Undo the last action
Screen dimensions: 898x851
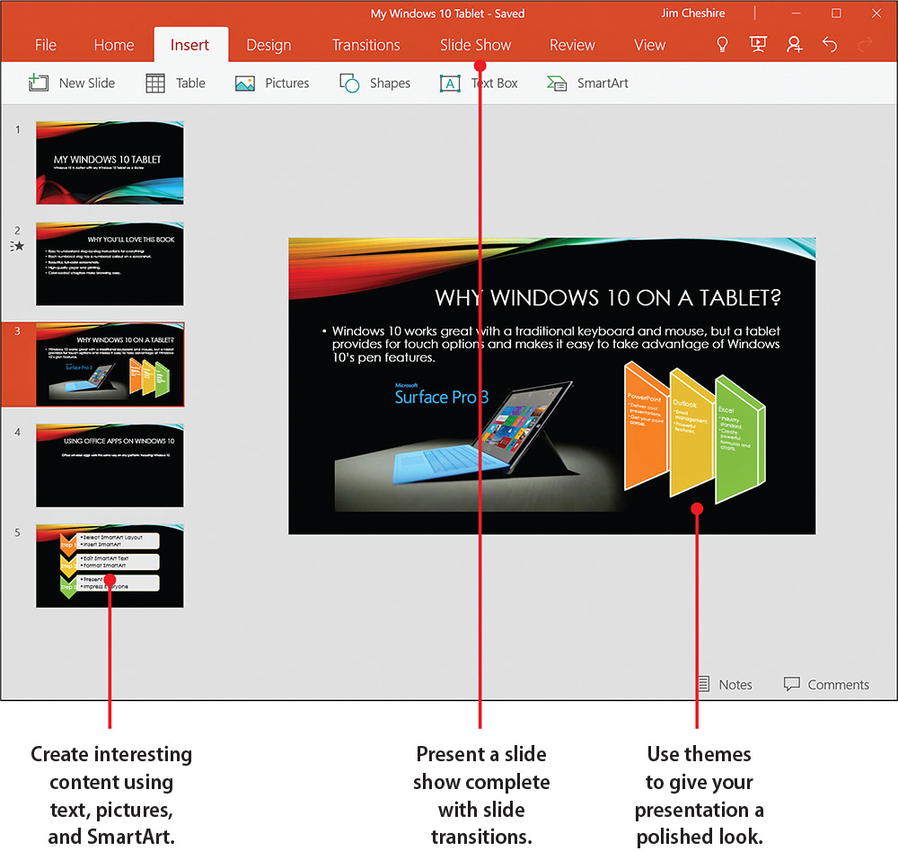click(829, 44)
